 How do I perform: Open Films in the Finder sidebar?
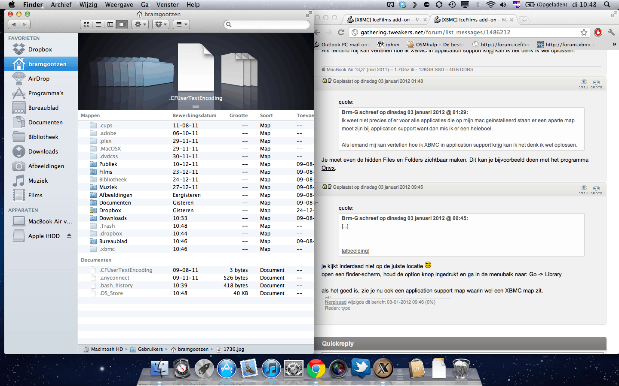point(41,195)
